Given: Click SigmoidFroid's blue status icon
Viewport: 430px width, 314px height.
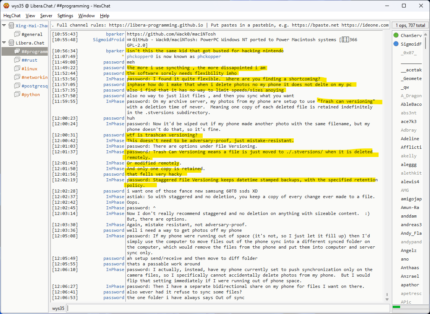Looking at the screenshot, I should pyautogui.click(x=396, y=44).
